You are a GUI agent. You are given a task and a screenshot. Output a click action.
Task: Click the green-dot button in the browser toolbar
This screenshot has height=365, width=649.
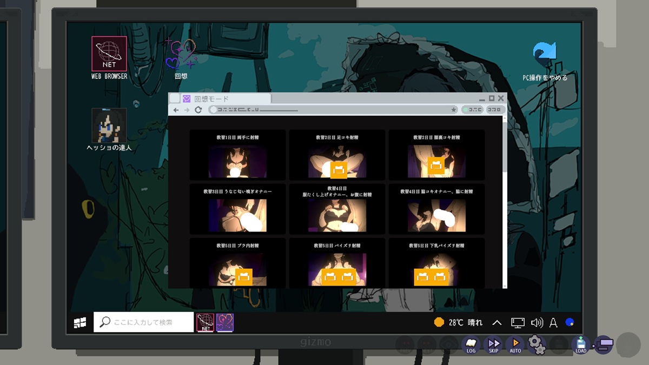pos(472,110)
